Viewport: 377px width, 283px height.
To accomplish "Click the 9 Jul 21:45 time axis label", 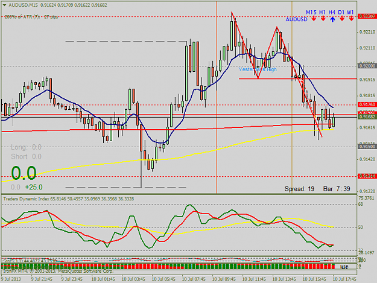I will tap(42, 279).
